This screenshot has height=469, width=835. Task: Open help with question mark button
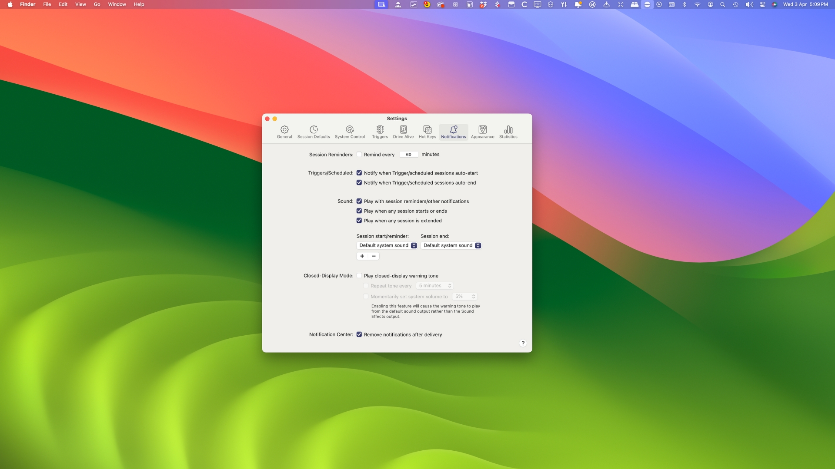point(523,343)
